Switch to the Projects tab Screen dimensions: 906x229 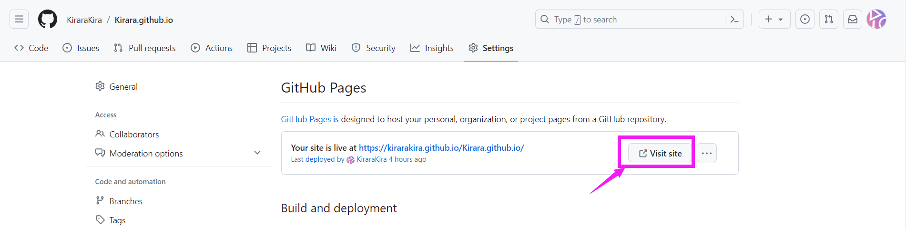point(269,48)
